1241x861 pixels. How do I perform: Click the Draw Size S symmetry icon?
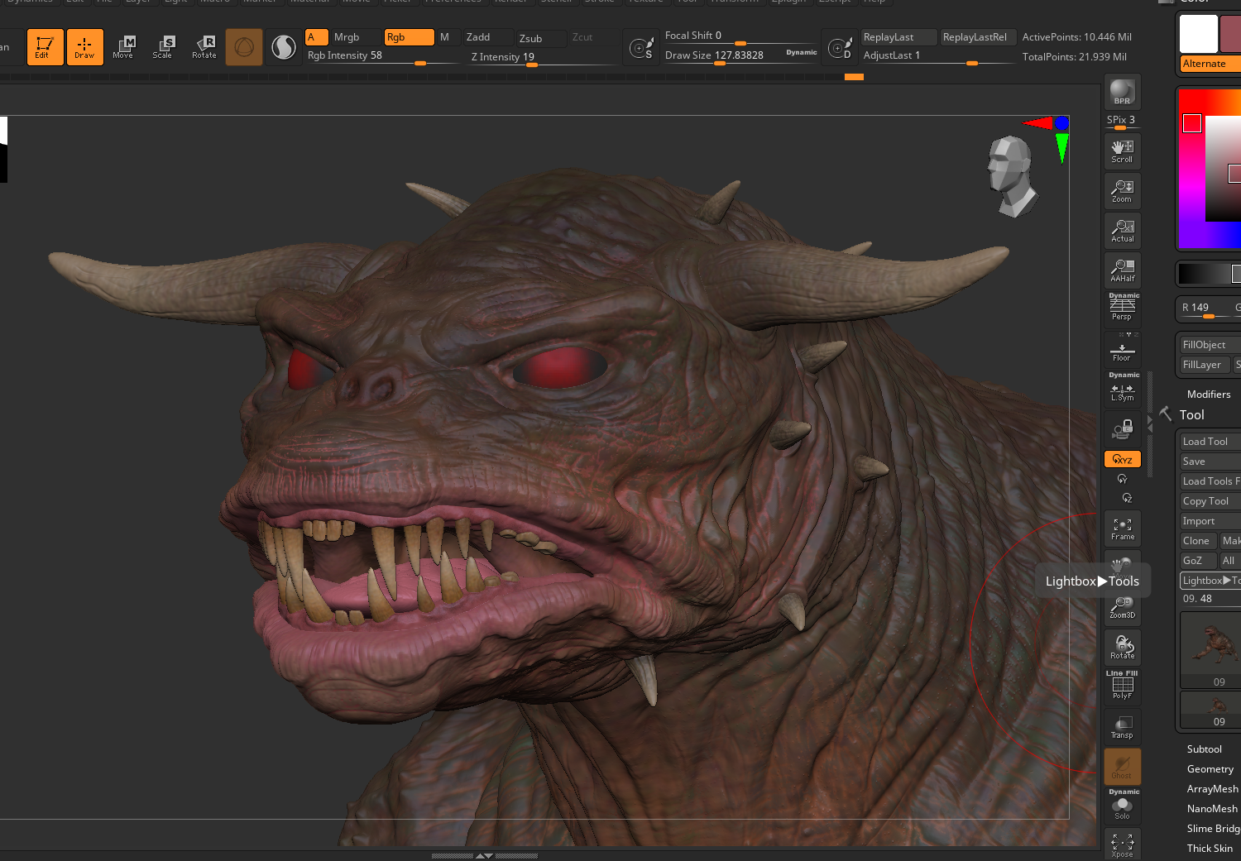point(641,48)
